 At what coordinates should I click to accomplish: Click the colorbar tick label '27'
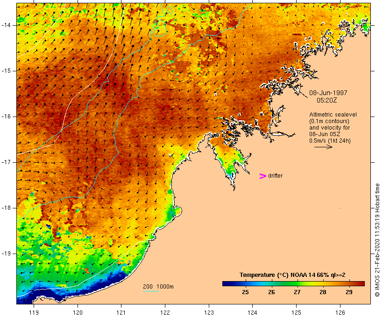pyautogui.click(x=297, y=292)
